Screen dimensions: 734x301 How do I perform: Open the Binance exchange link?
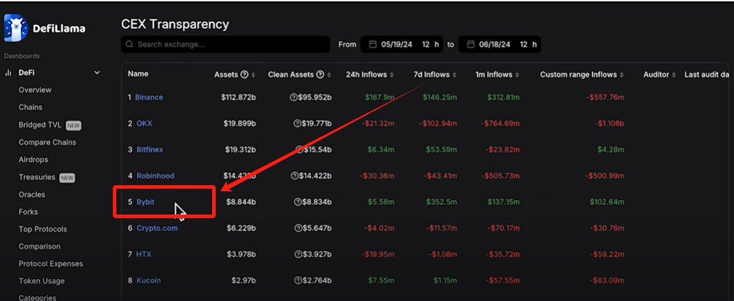point(149,98)
